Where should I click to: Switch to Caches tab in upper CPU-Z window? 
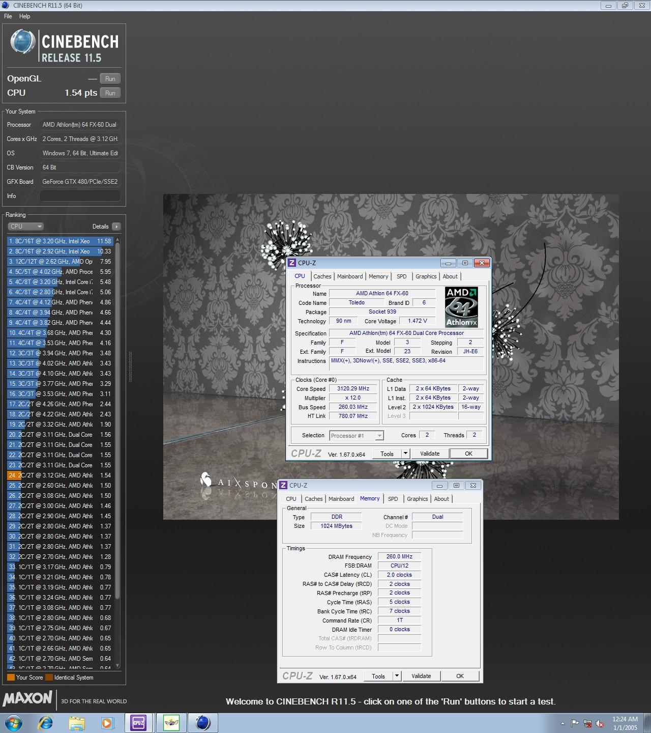(322, 276)
